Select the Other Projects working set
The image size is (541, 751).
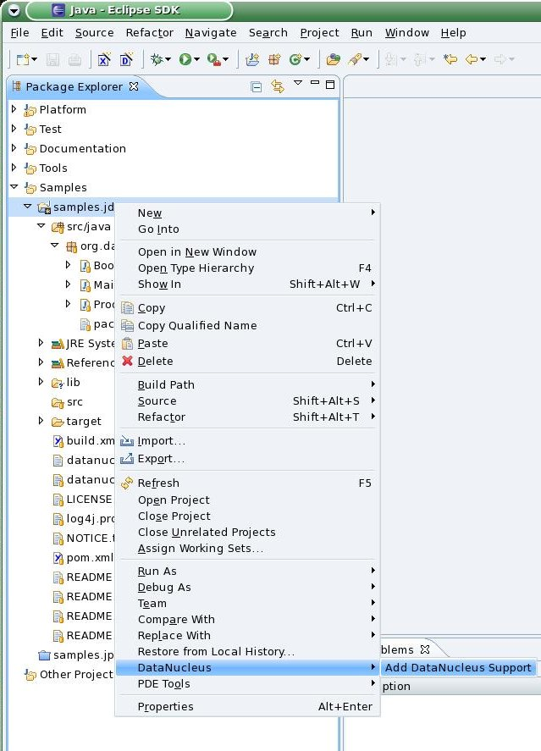pos(69,674)
